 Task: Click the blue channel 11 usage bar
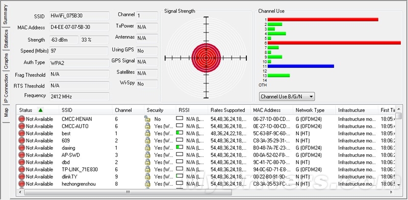click(300, 66)
